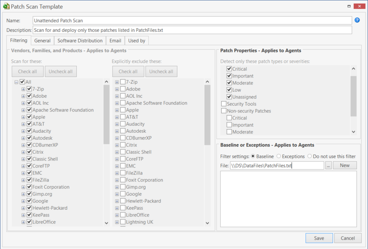Enable the Non-security Patches checkbox
Screen dimensions: 368x249
224,111
